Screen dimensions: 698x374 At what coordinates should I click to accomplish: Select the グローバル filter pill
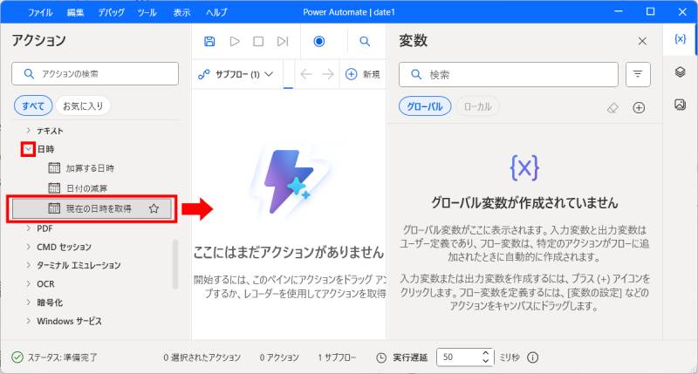click(425, 106)
